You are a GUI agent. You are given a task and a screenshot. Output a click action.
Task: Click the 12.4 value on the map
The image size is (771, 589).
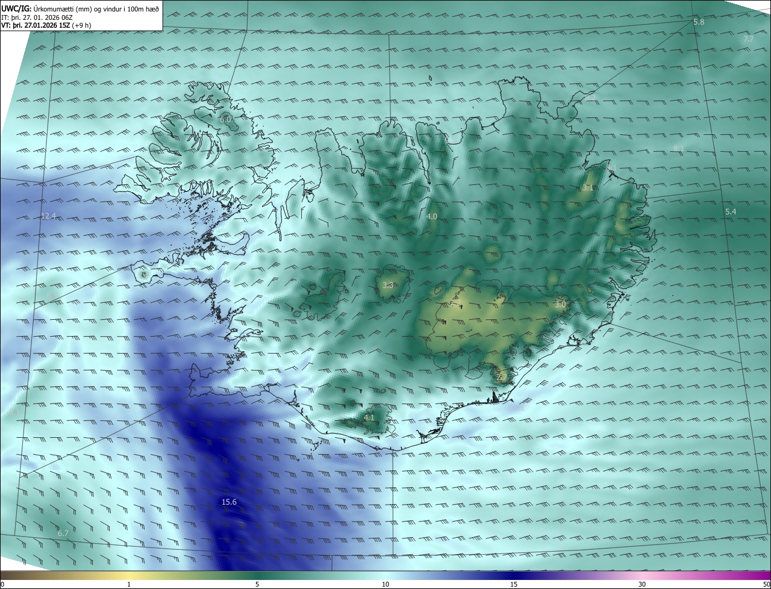click(x=48, y=216)
